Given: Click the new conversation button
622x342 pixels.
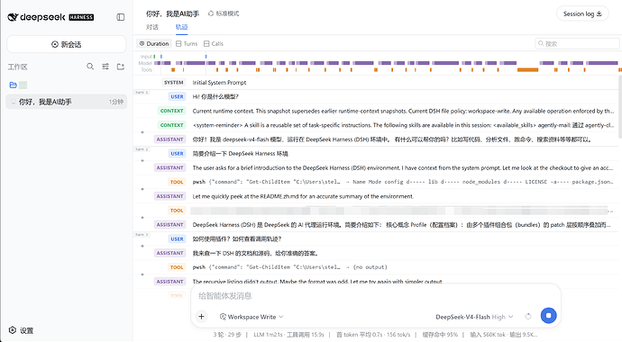Looking at the screenshot, I should coord(67,44).
